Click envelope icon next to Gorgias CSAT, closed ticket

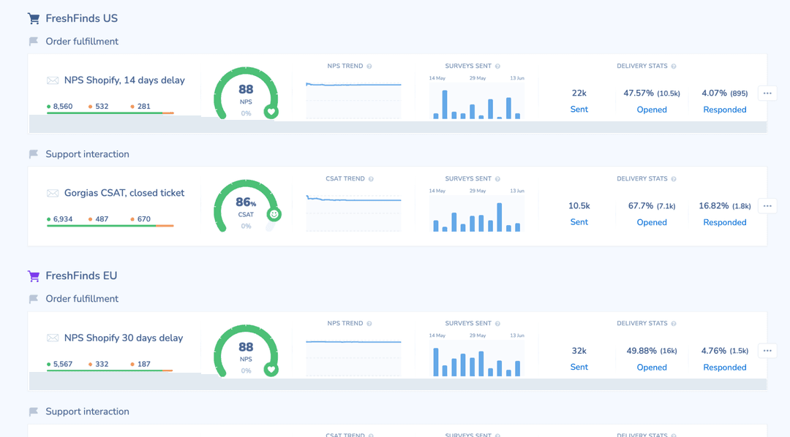click(53, 194)
